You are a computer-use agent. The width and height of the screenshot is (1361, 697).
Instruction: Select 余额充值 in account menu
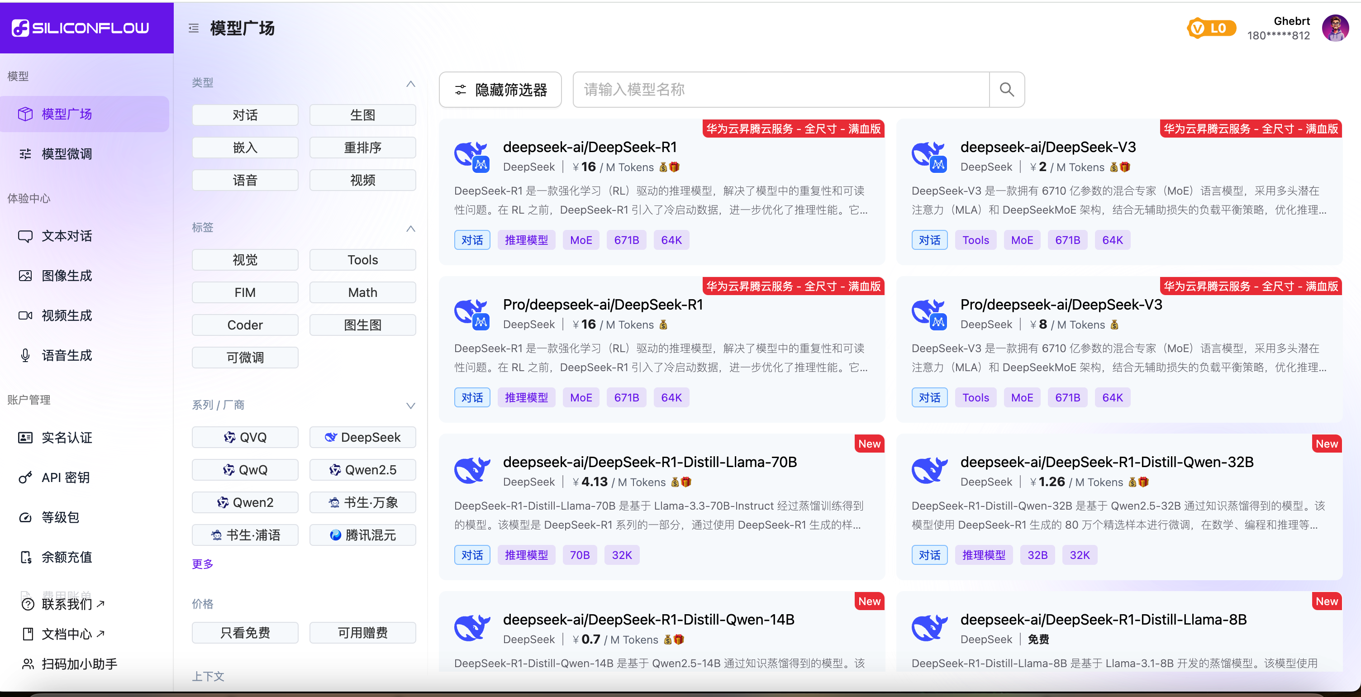67,557
